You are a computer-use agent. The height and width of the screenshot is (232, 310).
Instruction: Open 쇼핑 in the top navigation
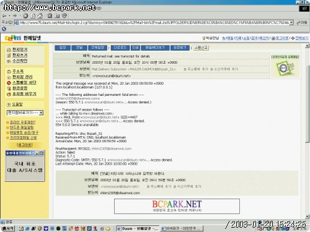click(246, 38)
